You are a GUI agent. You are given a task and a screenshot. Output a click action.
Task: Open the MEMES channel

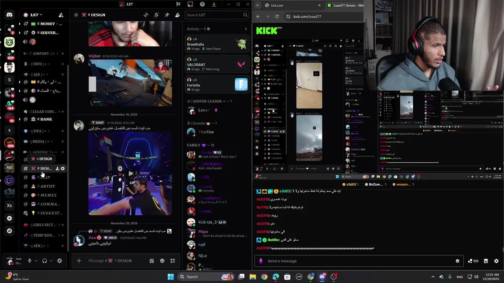[x=44, y=195]
